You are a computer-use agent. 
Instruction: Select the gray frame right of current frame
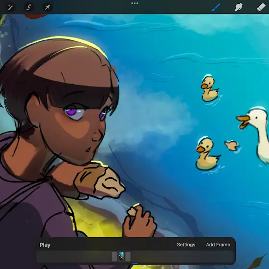click(128, 257)
